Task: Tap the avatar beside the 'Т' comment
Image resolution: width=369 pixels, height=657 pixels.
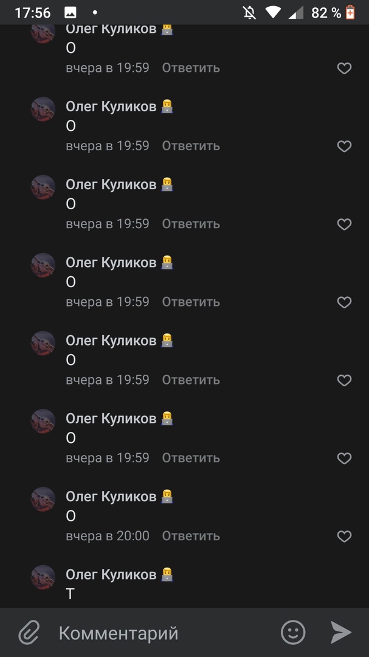Action: coord(43,577)
